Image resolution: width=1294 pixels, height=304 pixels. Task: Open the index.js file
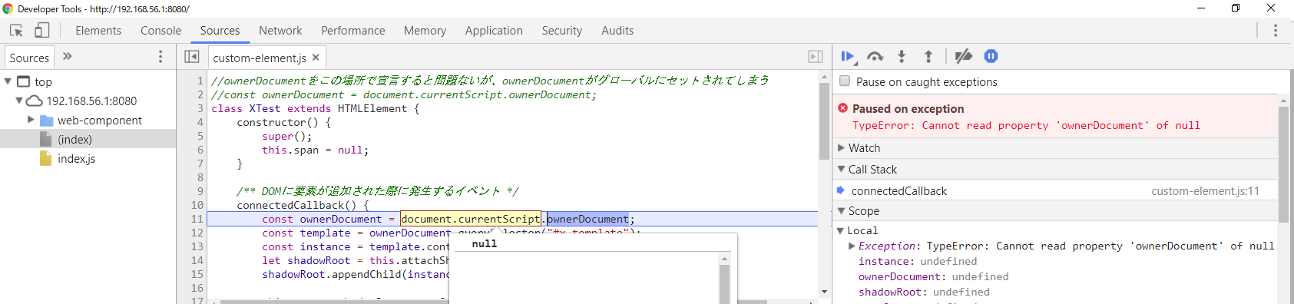(76, 158)
